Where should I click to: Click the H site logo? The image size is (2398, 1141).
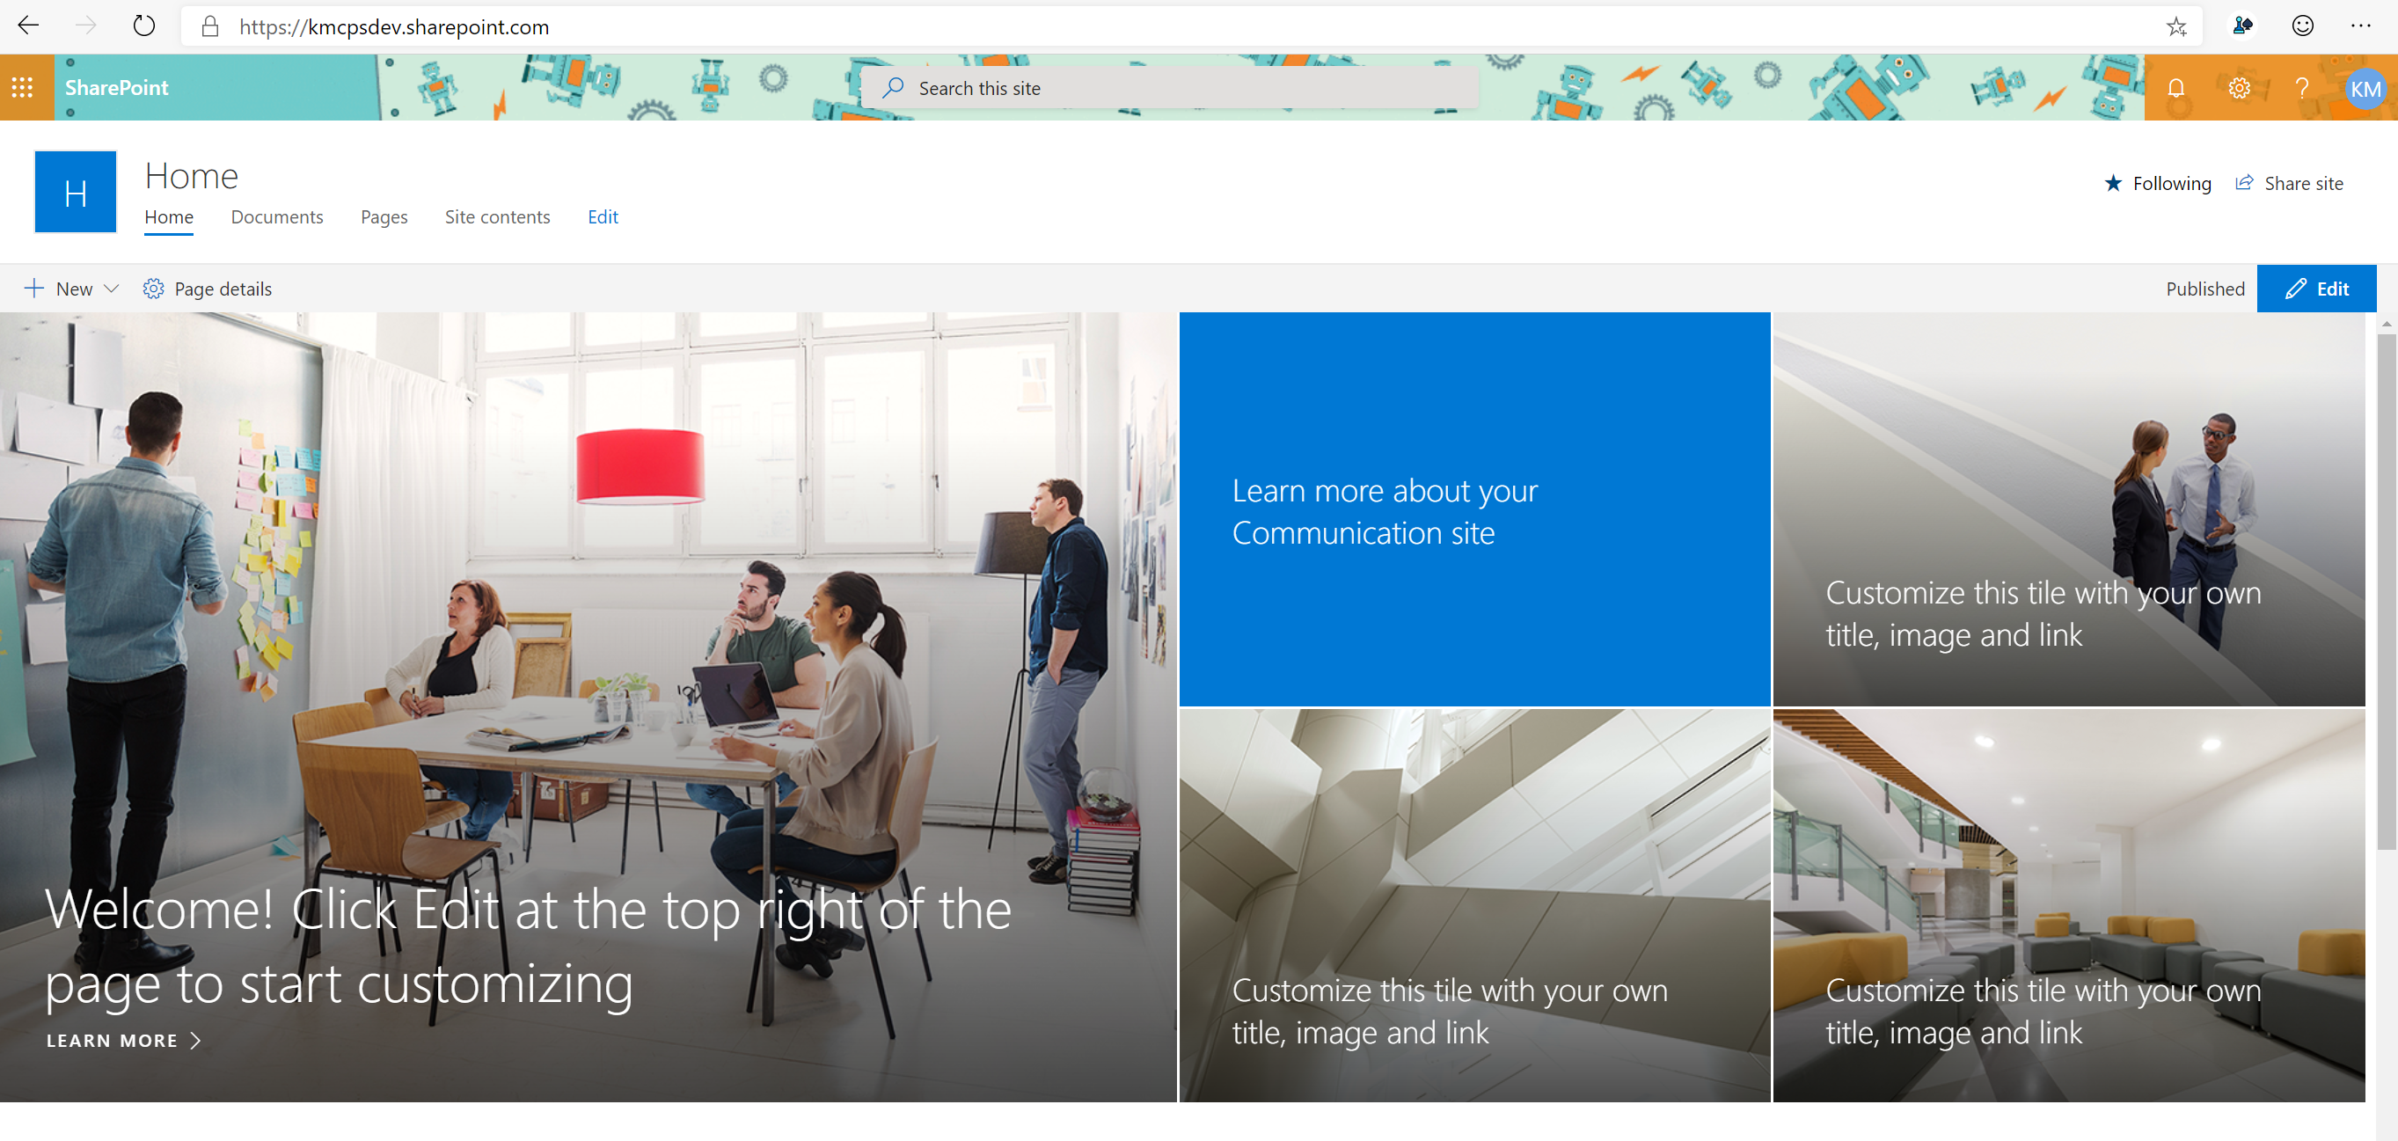pos(76,192)
